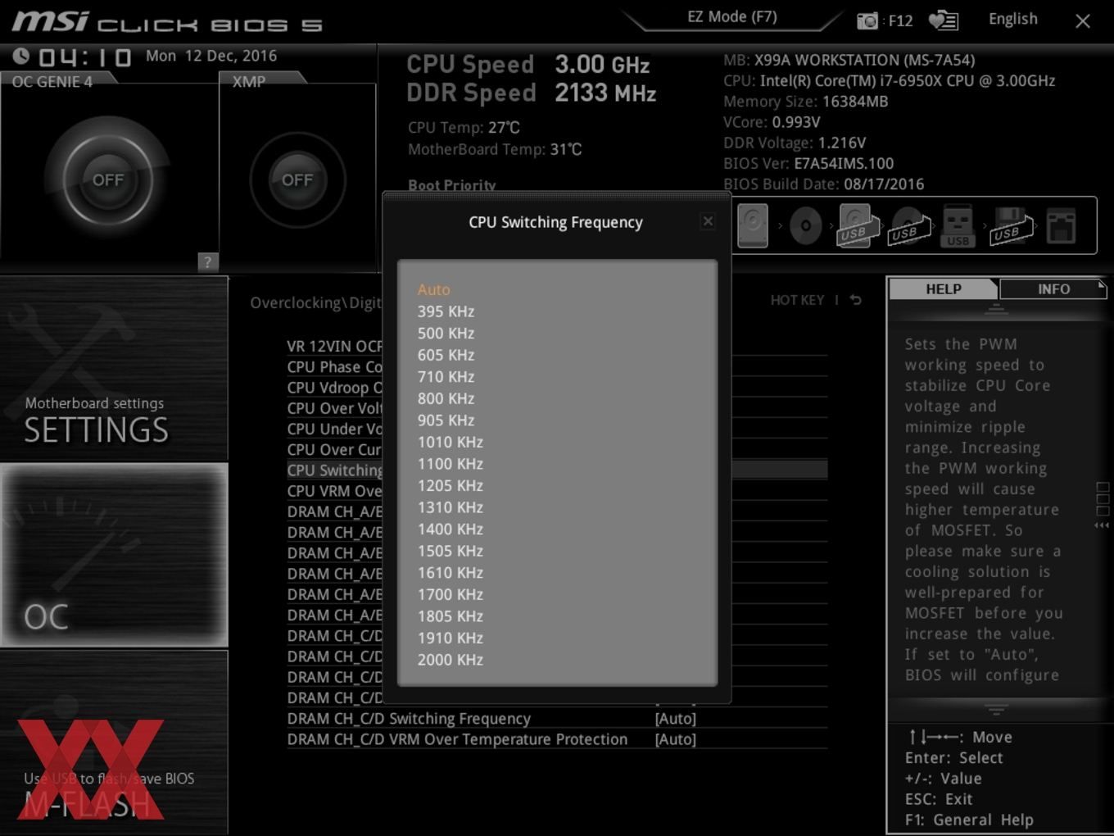Pick the 1505 KHz entry
The height and width of the screenshot is (836, 1114).
pyautogui.click(x=450, y=551)
